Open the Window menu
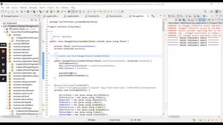The height and width of the screenshot is (125, 223). click(x=65, y=8)
